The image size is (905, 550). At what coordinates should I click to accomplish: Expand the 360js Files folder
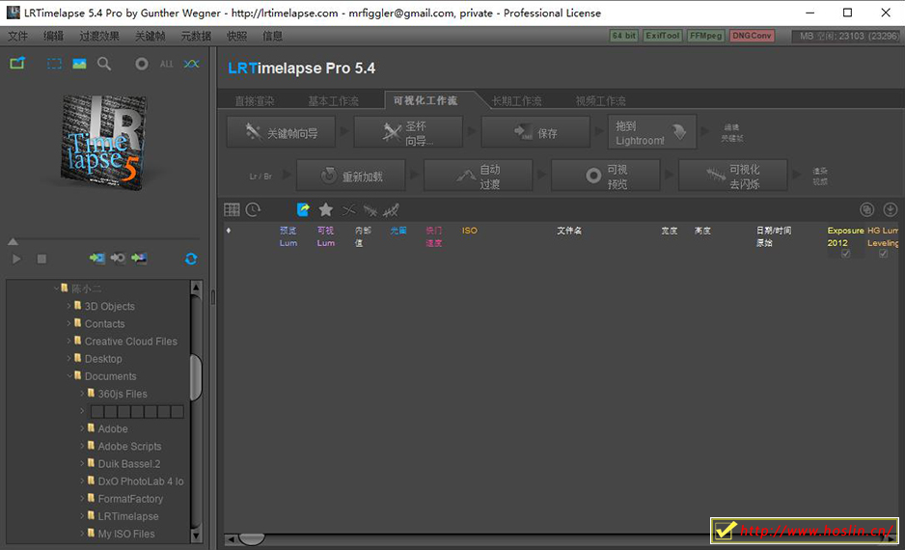[82, 393]
